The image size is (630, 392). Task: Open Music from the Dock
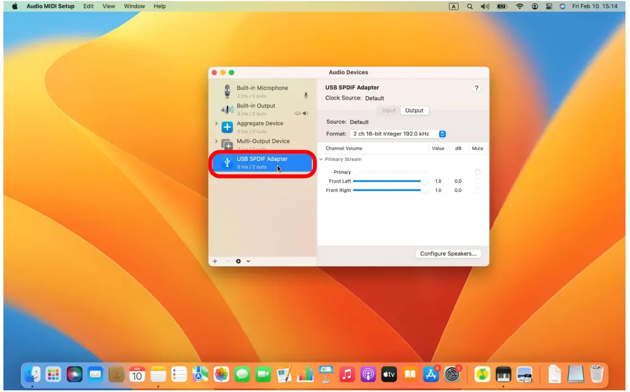pos(347,375)
